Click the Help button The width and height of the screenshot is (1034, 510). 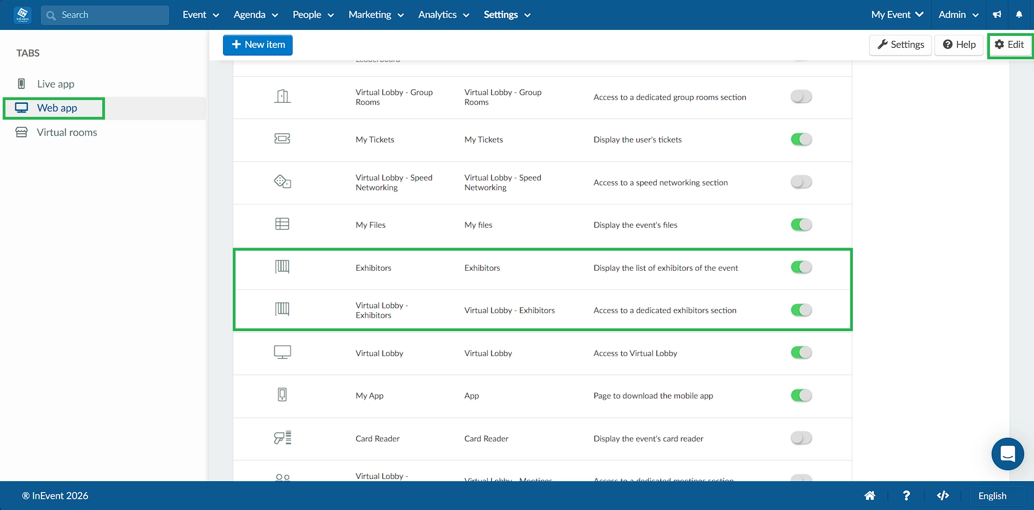pyautogui.click(x=959, y=45)
